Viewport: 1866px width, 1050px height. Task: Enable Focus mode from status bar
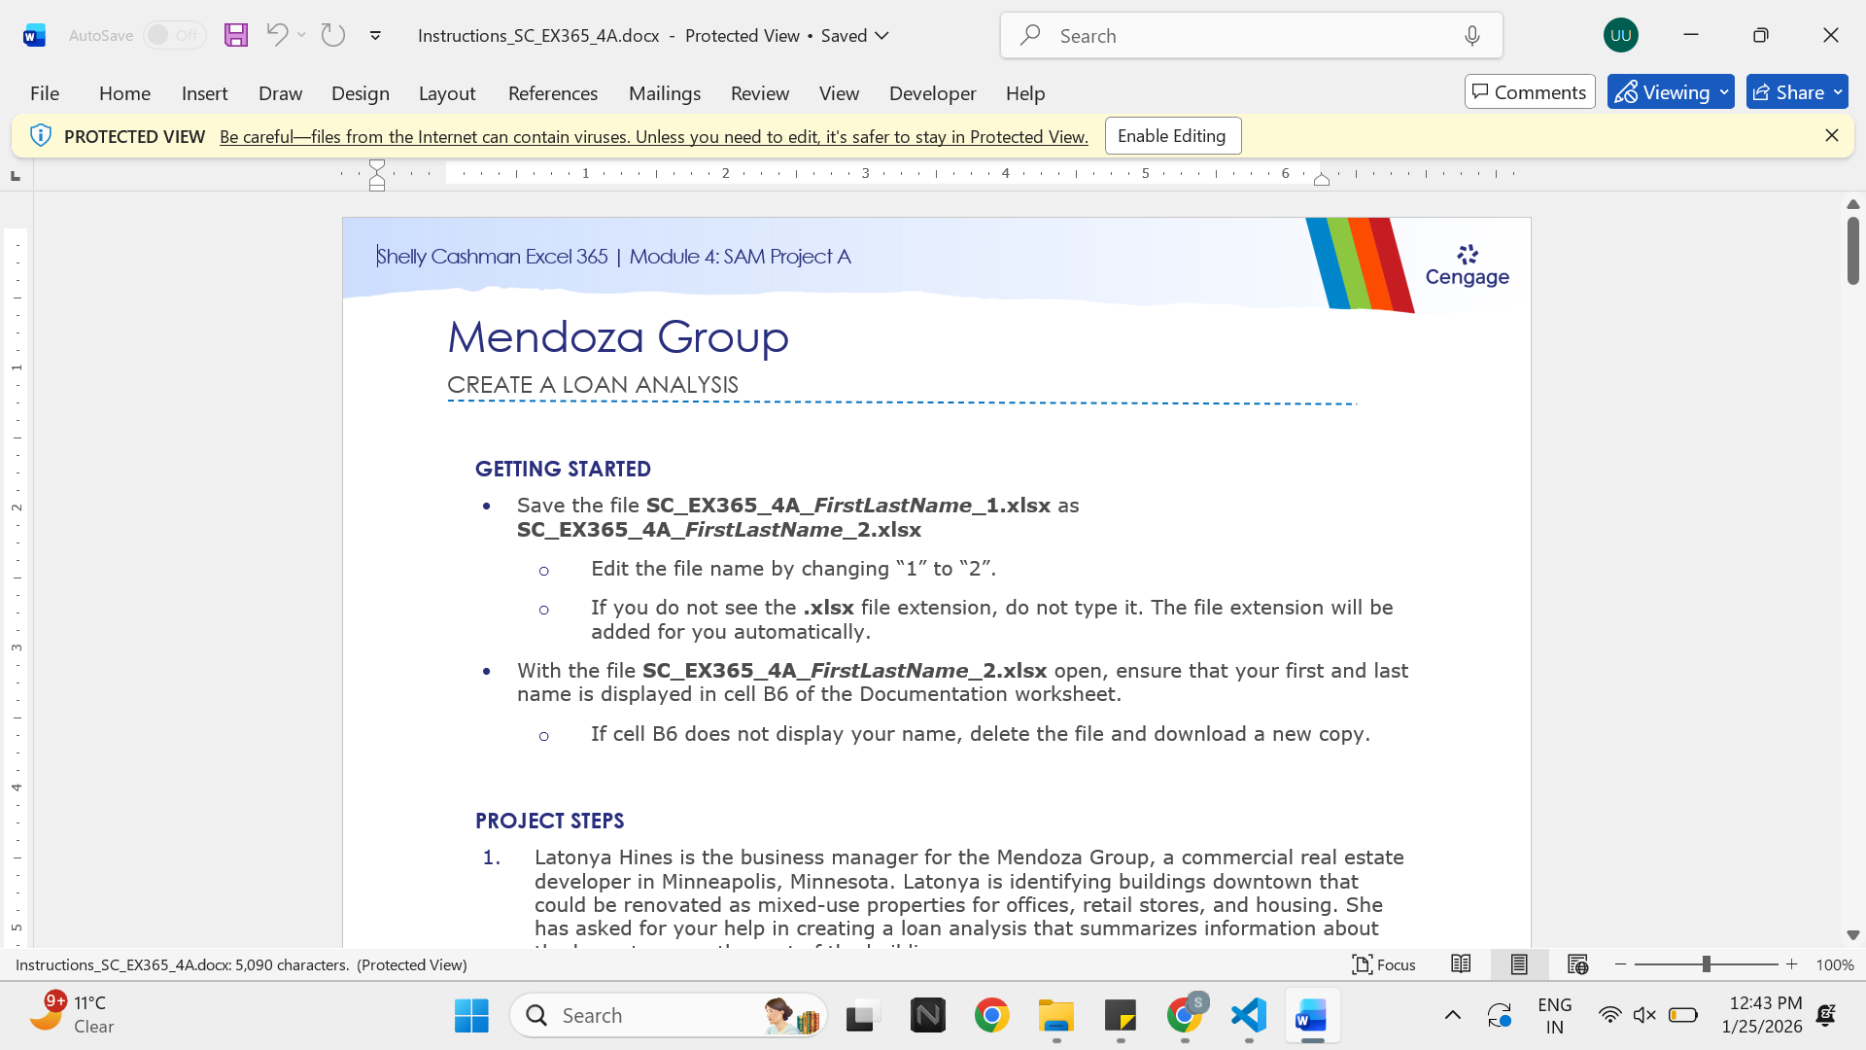(x=1384, y=964)
